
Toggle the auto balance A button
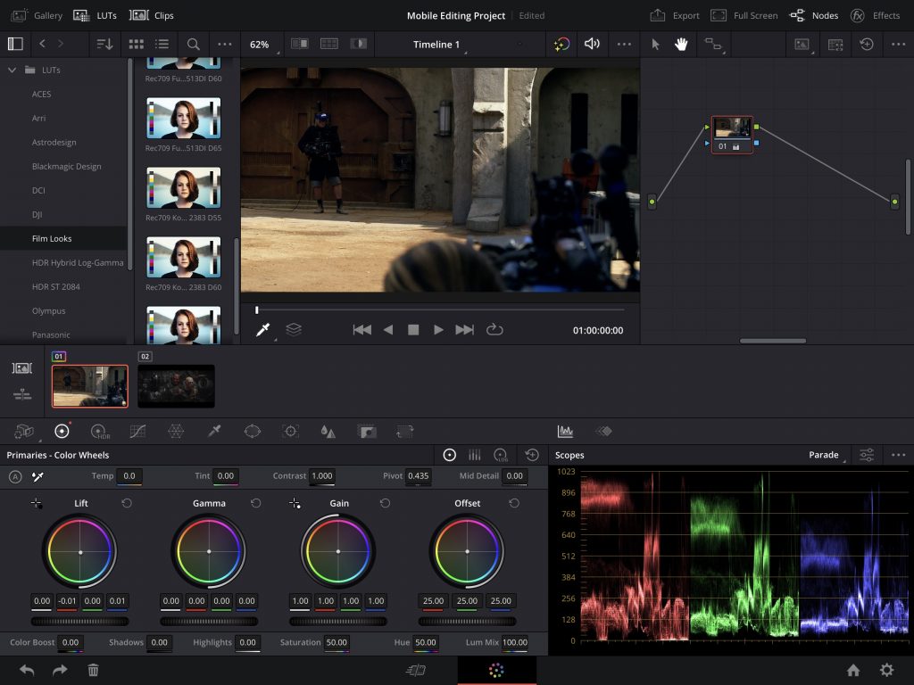click(x=15, y=476)
